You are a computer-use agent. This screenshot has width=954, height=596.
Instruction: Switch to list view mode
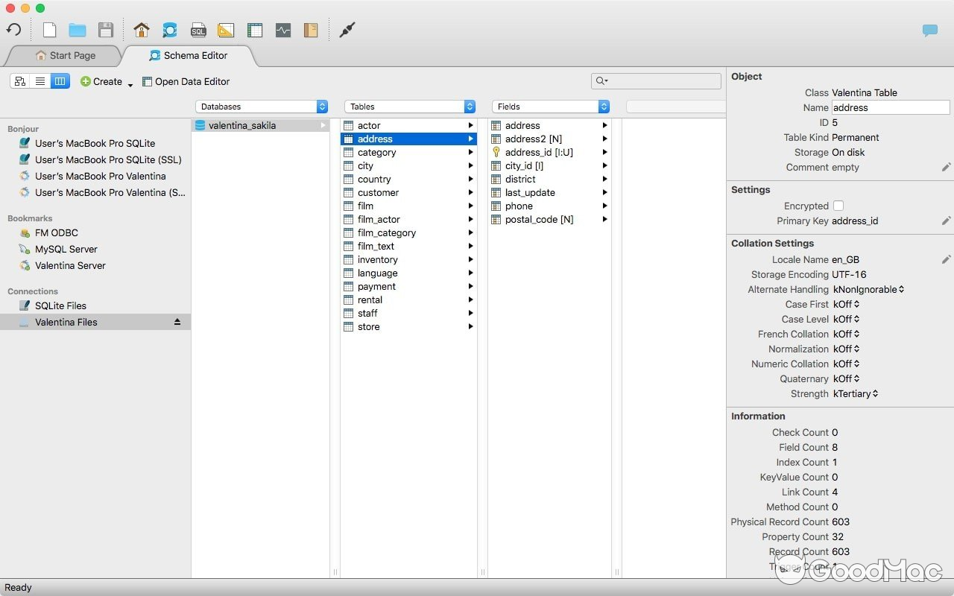tap(40, 81)
